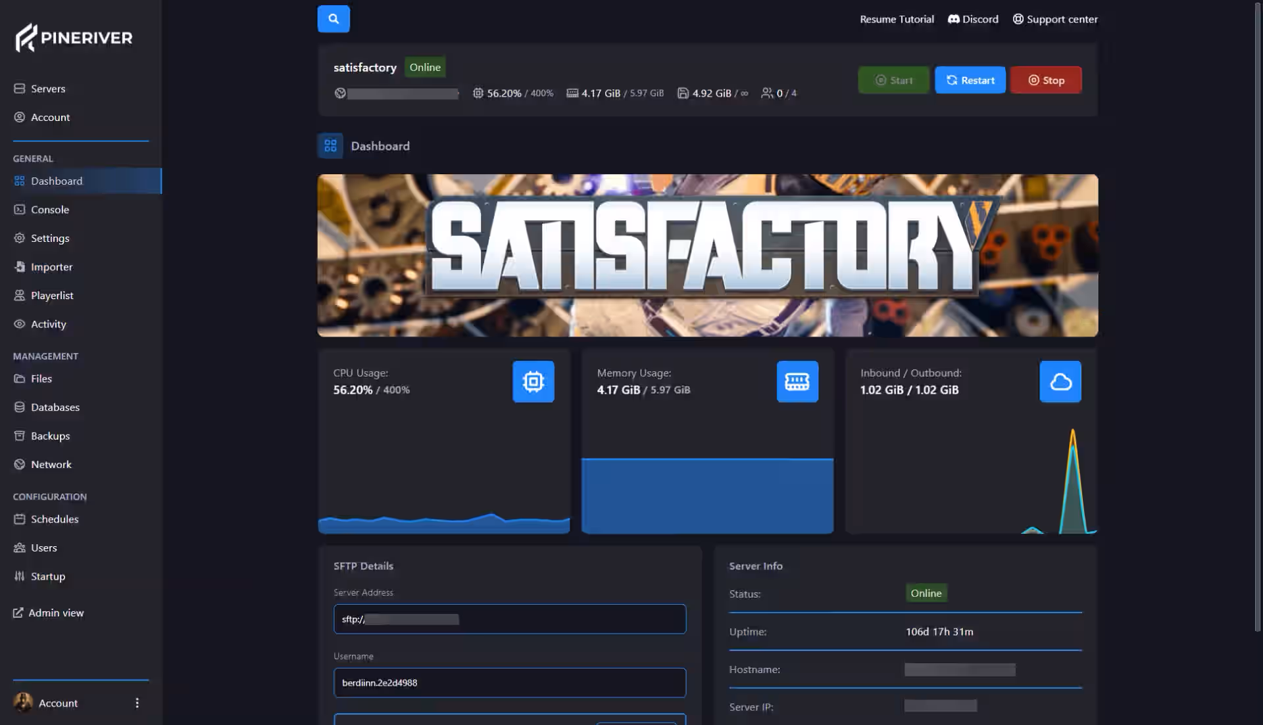Click the Activity eye icon
The width and height of the screenshot is (1263, 725).
(20, 323)
